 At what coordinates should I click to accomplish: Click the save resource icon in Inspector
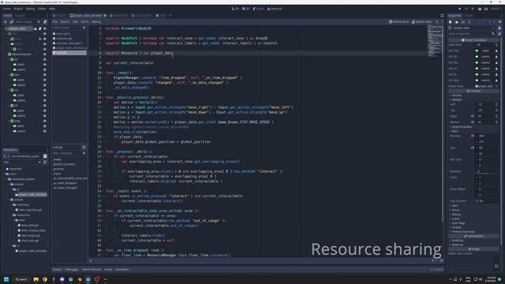[463, 22]
